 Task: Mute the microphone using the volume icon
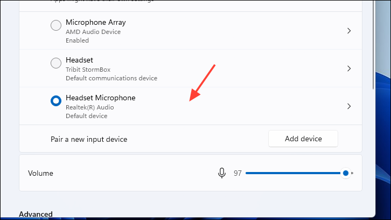221,173
